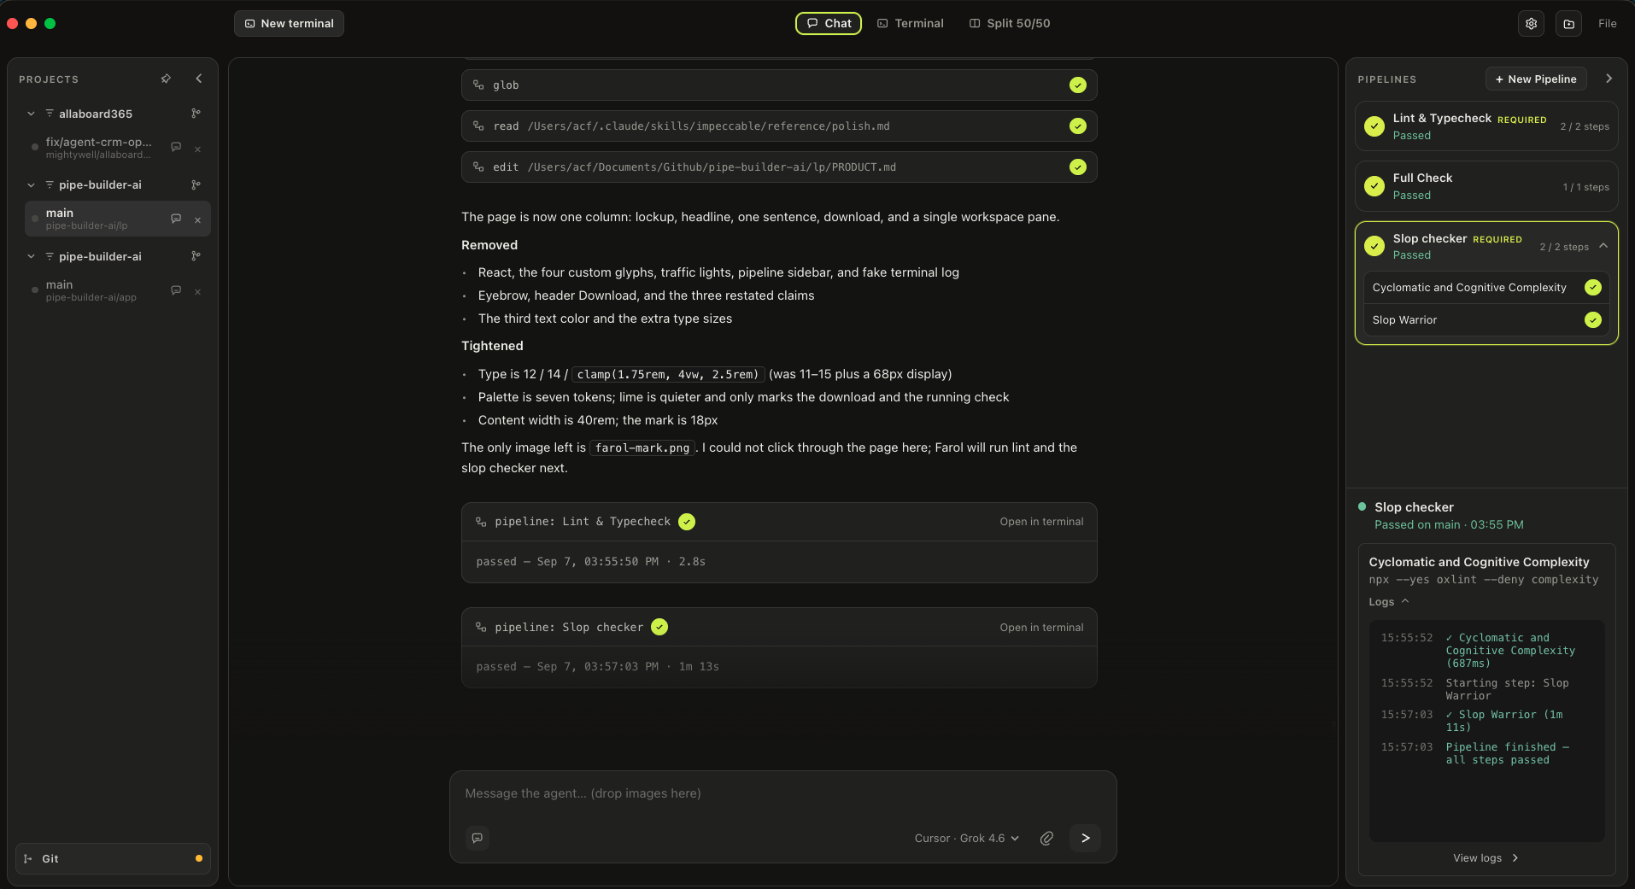Select the Lint & Typecheck pipeline card
The image size is (1635, 889).
(1486, 126)
